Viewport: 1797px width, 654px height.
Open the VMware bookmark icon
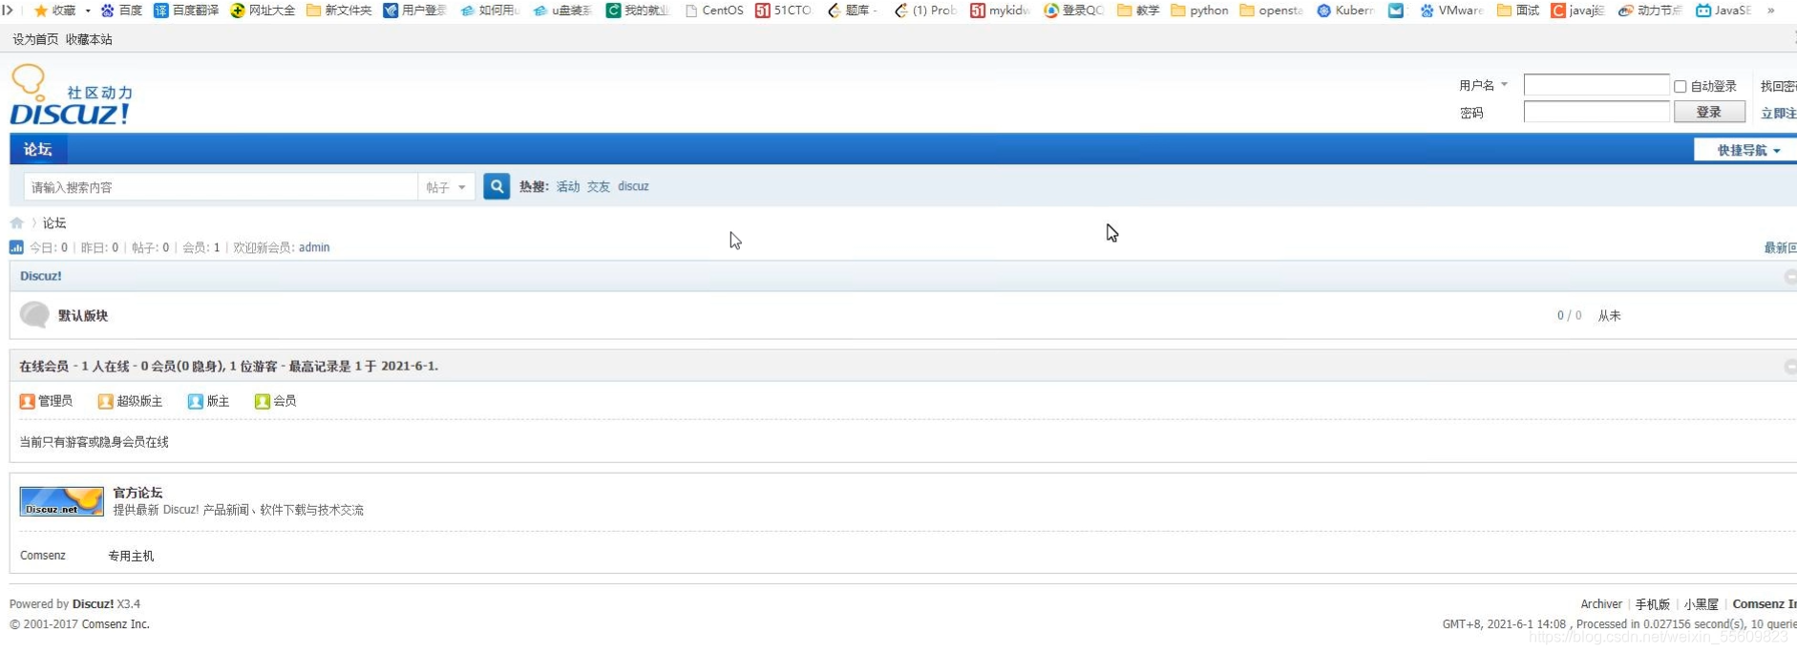tap(1427, 11)
